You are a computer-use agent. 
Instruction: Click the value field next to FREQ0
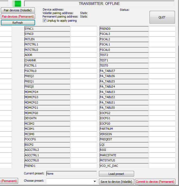[84, 87]
